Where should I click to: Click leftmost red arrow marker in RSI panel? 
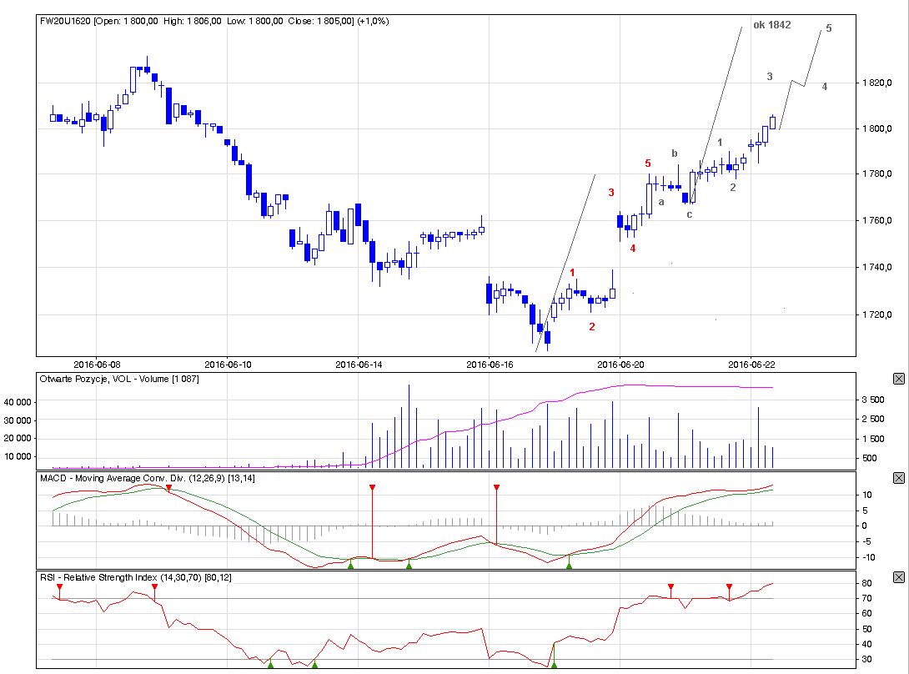[59, 588]
